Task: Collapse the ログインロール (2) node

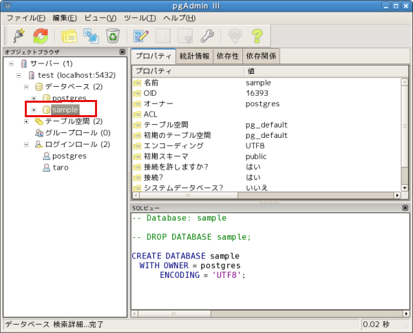Action: (x=26, y=144)
